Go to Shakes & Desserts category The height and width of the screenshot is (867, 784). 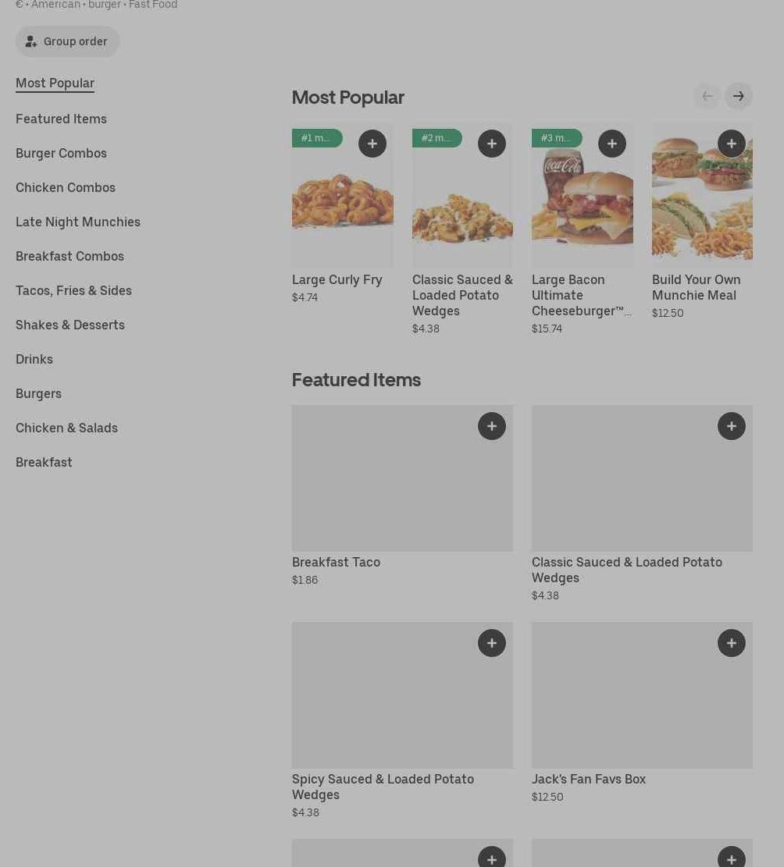[x=70, y=325]
